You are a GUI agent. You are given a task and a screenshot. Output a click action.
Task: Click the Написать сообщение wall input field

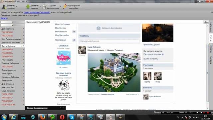click(109, 41)
